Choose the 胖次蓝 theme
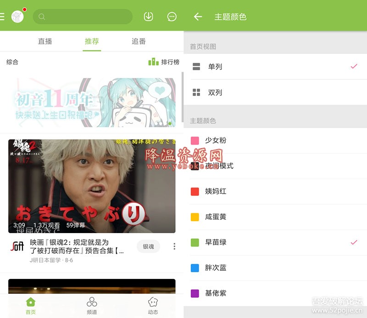 (275, 268)
